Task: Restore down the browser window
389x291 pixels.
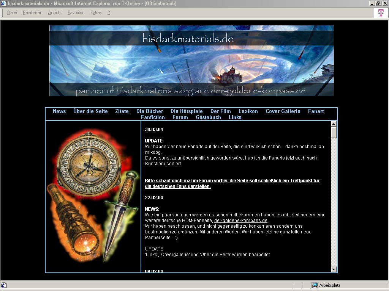Action: [x=378, y=3]
